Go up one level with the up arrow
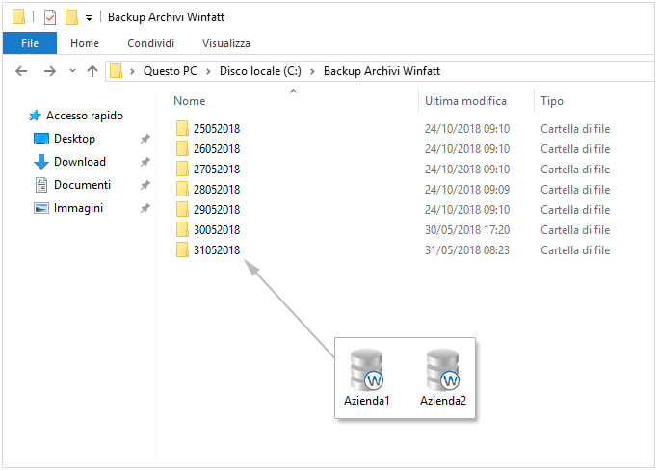The width and height of the screenshot is (658, 471). point(92,71)
